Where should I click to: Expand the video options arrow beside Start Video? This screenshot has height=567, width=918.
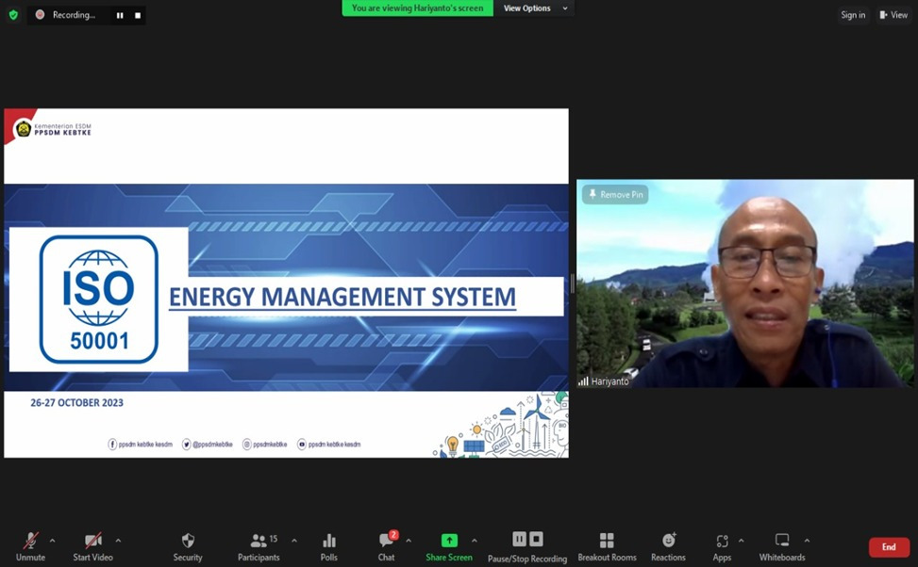pyautogui.click(x=118, y=541)
